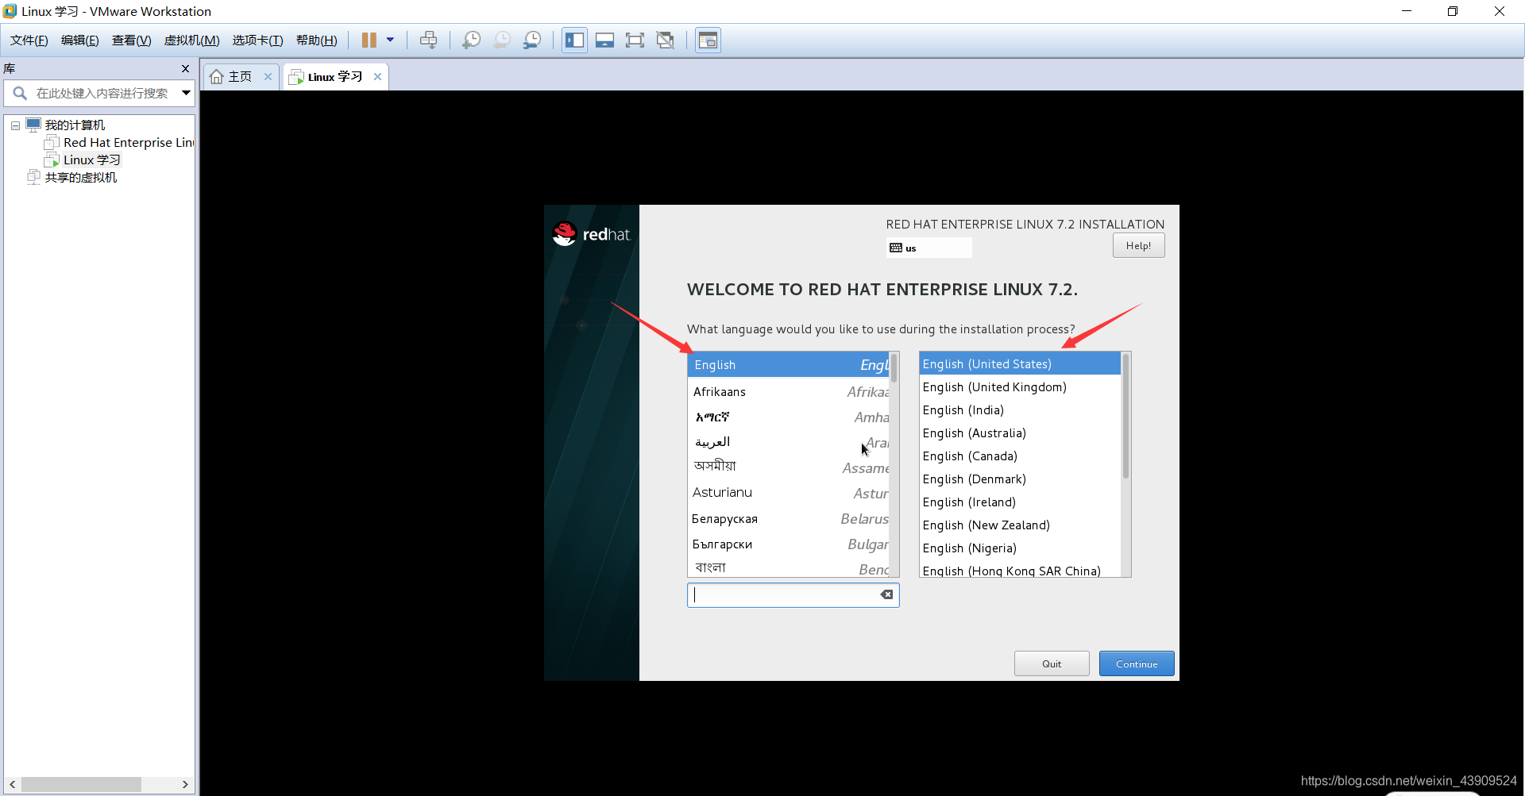The width and height of the screenshot is (1525, 796).
Task: Select English (Ireland) locale
Action: [1020, 502]
